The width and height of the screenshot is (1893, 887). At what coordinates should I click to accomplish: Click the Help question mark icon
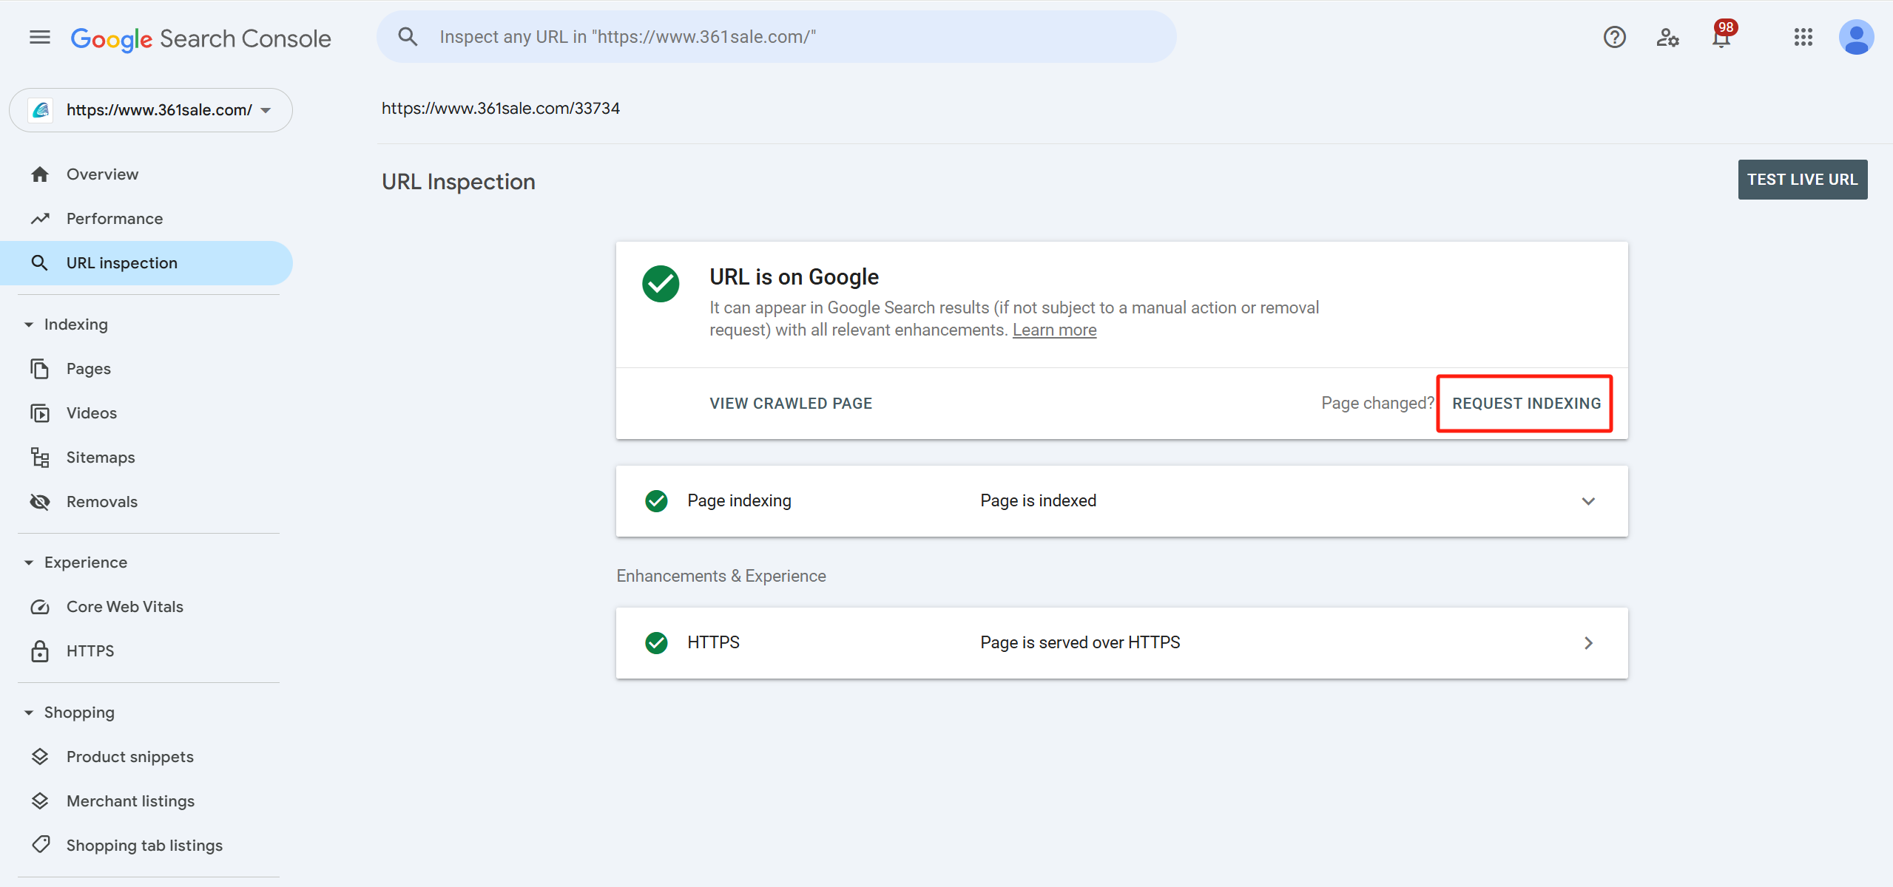coord(1614,37)
